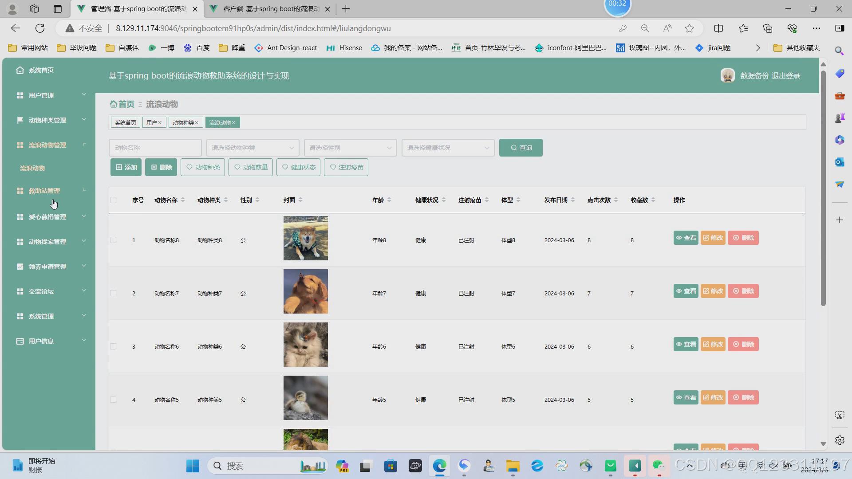
Task: Click the 系统首页 home icon in sidebar
Action: (x=20, y=70)
